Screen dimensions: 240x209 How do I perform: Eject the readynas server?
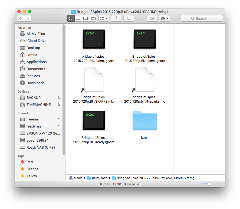(x=59, y=126)
